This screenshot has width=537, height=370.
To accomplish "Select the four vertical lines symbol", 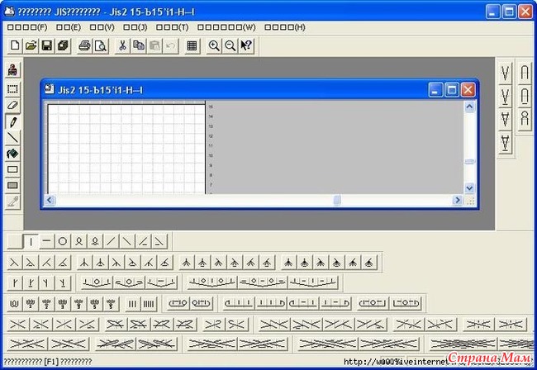I will pos(149,304).
